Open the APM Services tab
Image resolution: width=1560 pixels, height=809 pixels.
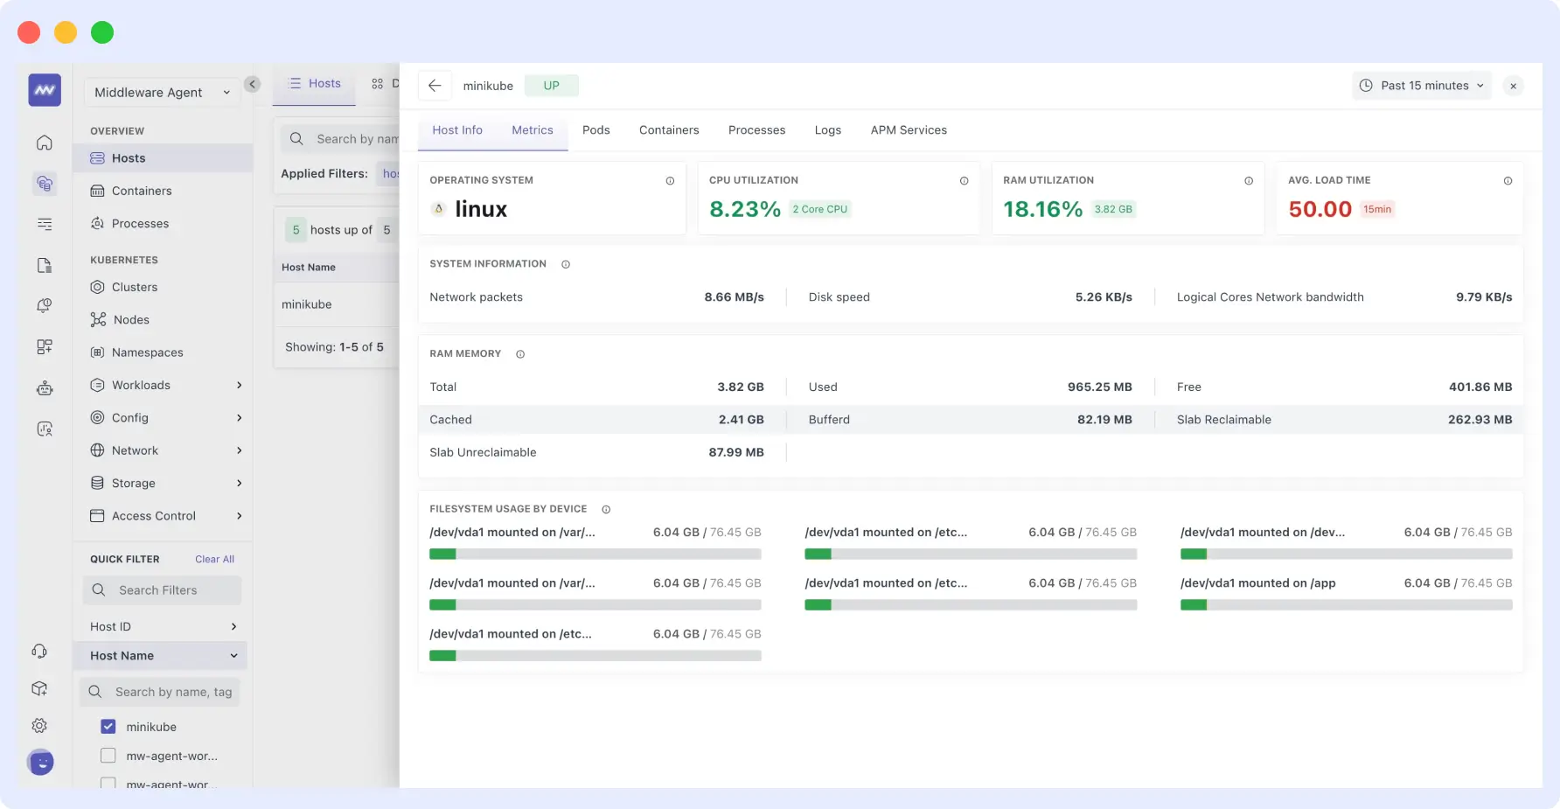coord(908,129)
